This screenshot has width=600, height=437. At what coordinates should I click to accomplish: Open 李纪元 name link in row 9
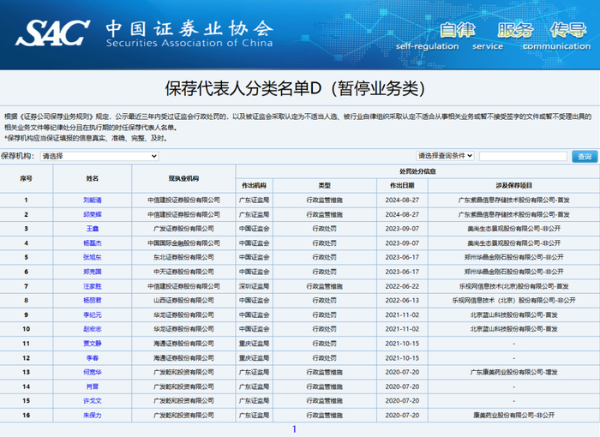92,314
